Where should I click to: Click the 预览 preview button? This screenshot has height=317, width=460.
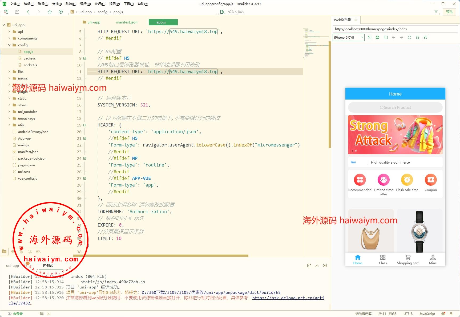(x=449, y=12)
